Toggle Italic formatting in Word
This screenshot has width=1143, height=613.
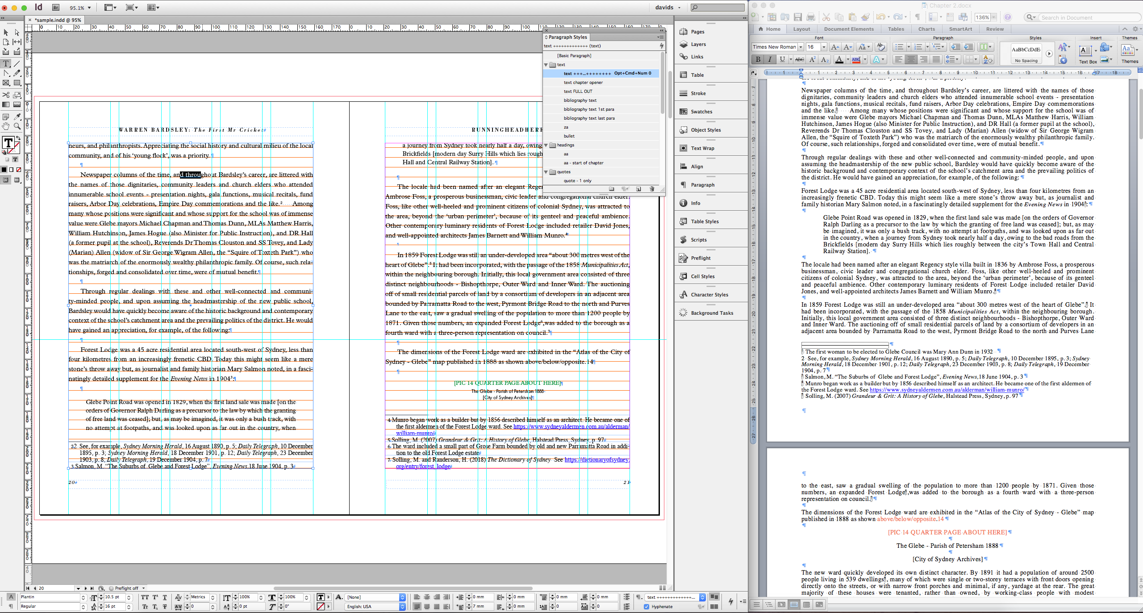[770, 59]
